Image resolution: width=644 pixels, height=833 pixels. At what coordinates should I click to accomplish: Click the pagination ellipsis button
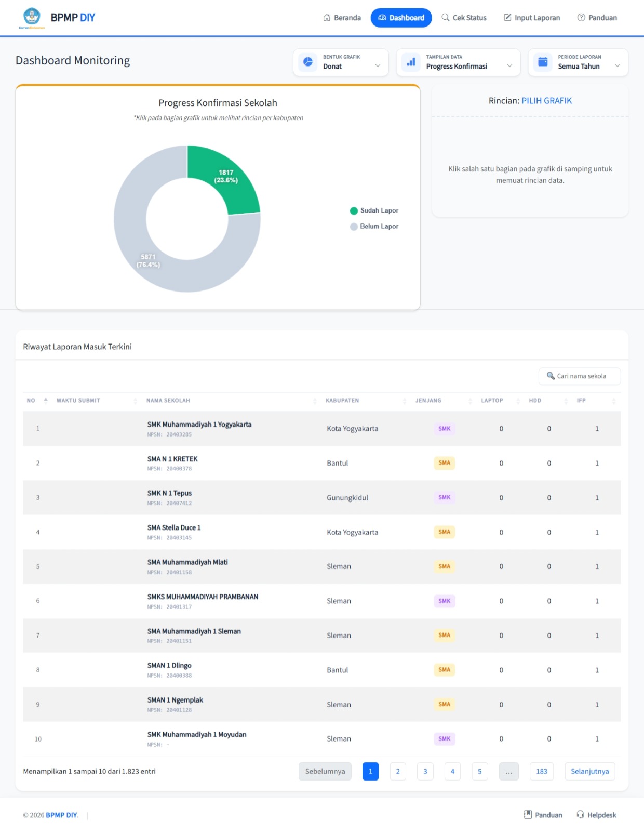509,771
